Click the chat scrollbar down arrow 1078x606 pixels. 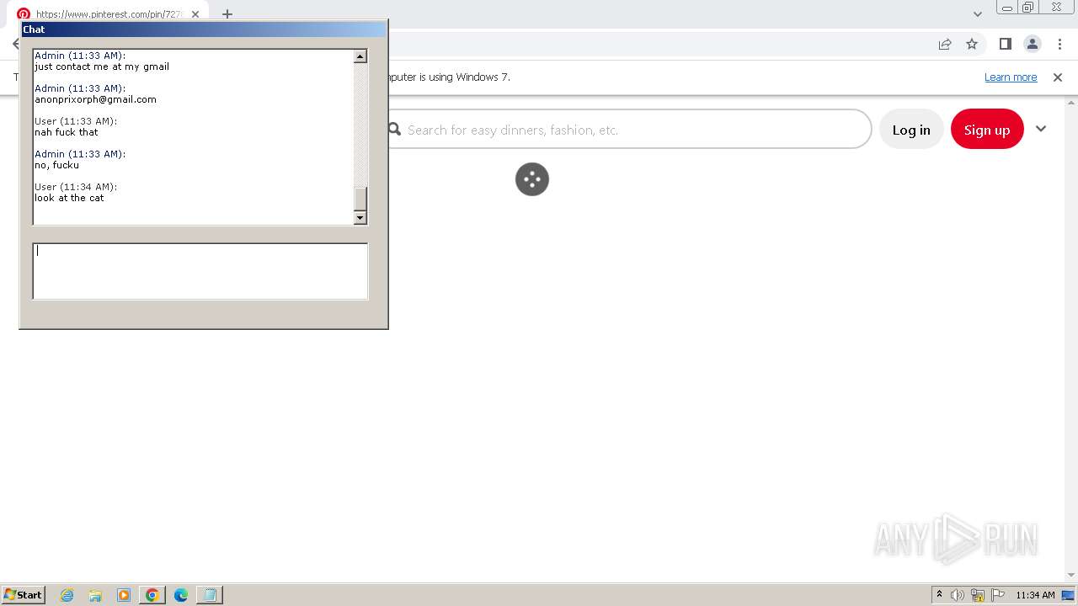click(360, 218)
